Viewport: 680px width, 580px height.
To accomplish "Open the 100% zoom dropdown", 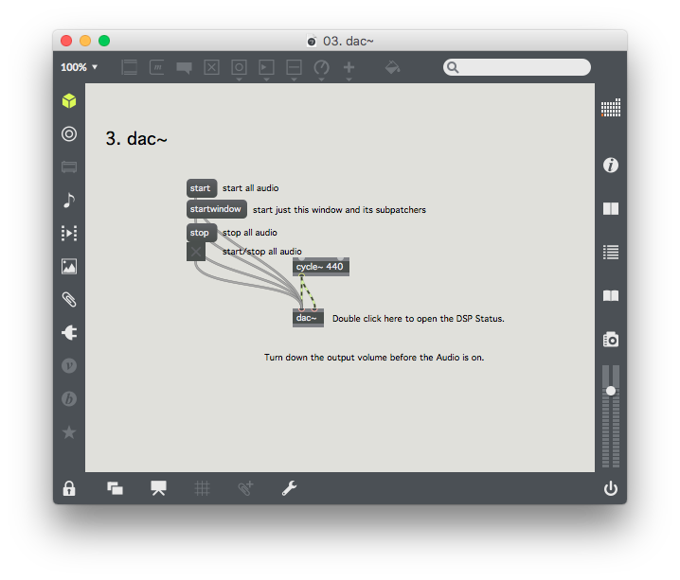I will 79,67.
